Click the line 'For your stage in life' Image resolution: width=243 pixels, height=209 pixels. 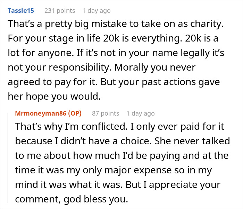click(115, 39)
